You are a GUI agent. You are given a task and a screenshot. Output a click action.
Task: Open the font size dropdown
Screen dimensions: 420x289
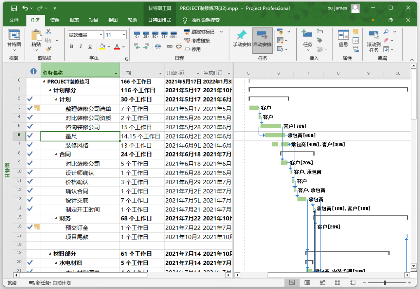tap(124, 35)
